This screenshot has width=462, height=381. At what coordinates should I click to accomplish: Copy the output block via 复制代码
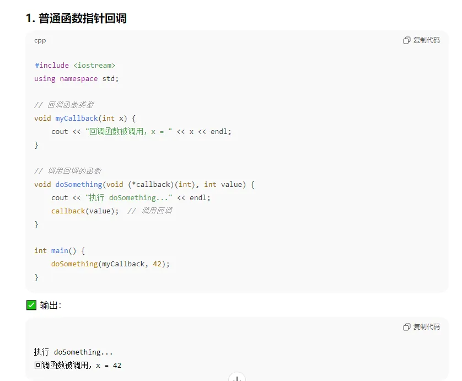421,327
